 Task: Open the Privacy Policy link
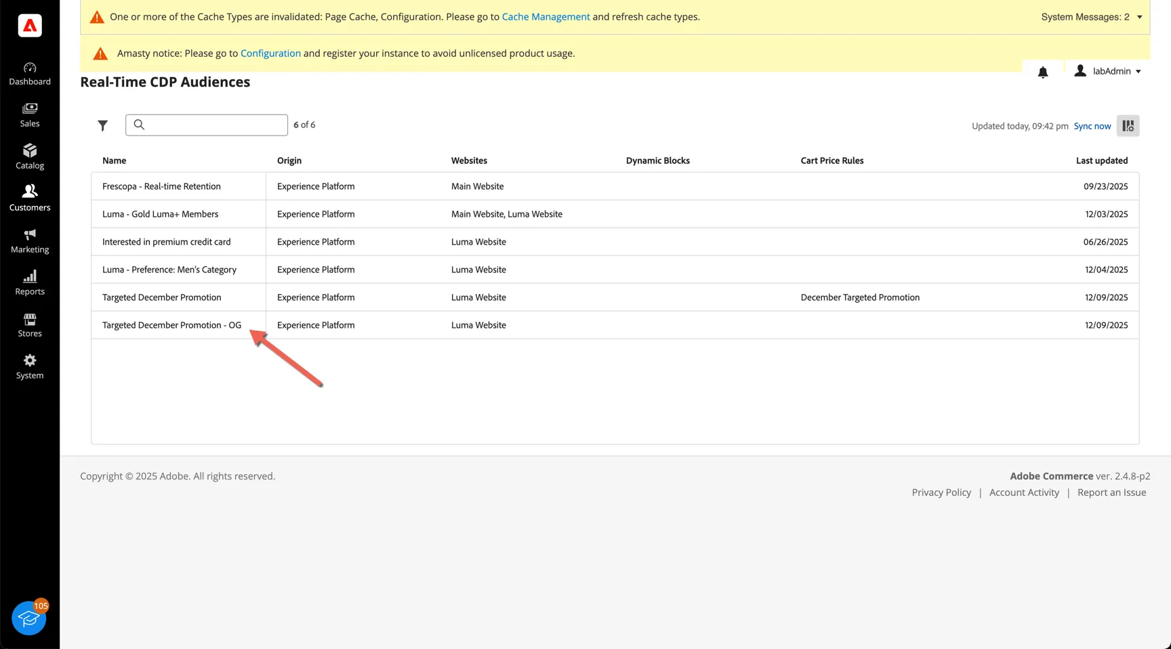pyautogui.click(x=941, y=493)
